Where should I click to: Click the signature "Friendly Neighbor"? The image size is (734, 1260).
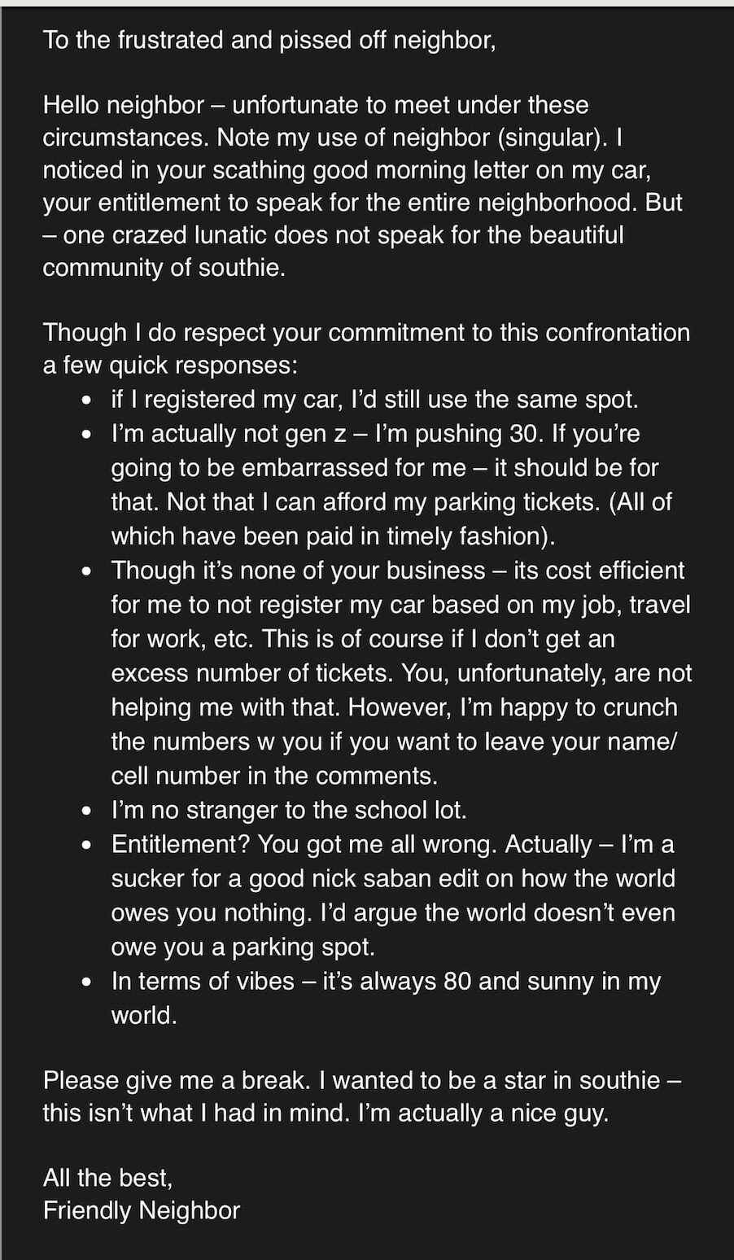click(142, 1210)
